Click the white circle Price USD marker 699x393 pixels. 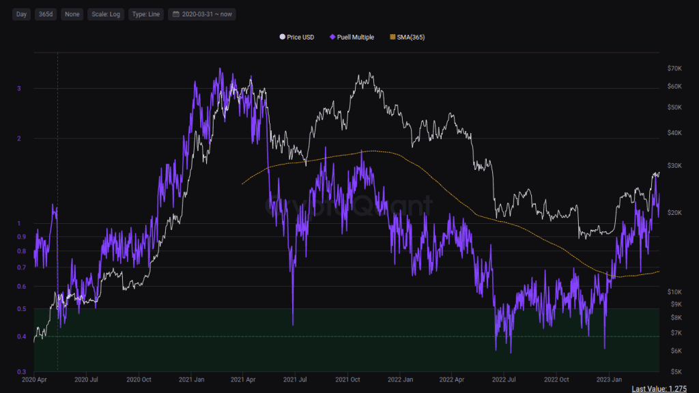point(283,37)
